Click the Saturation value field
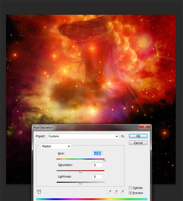Screen dimensions: 183x201 pyautogui.click(x=97, y=165)
